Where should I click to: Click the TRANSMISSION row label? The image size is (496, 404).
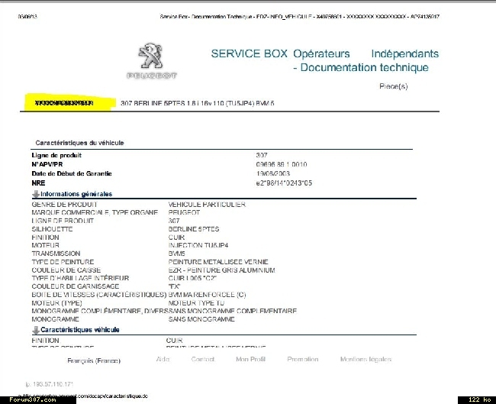click(56, 254)
